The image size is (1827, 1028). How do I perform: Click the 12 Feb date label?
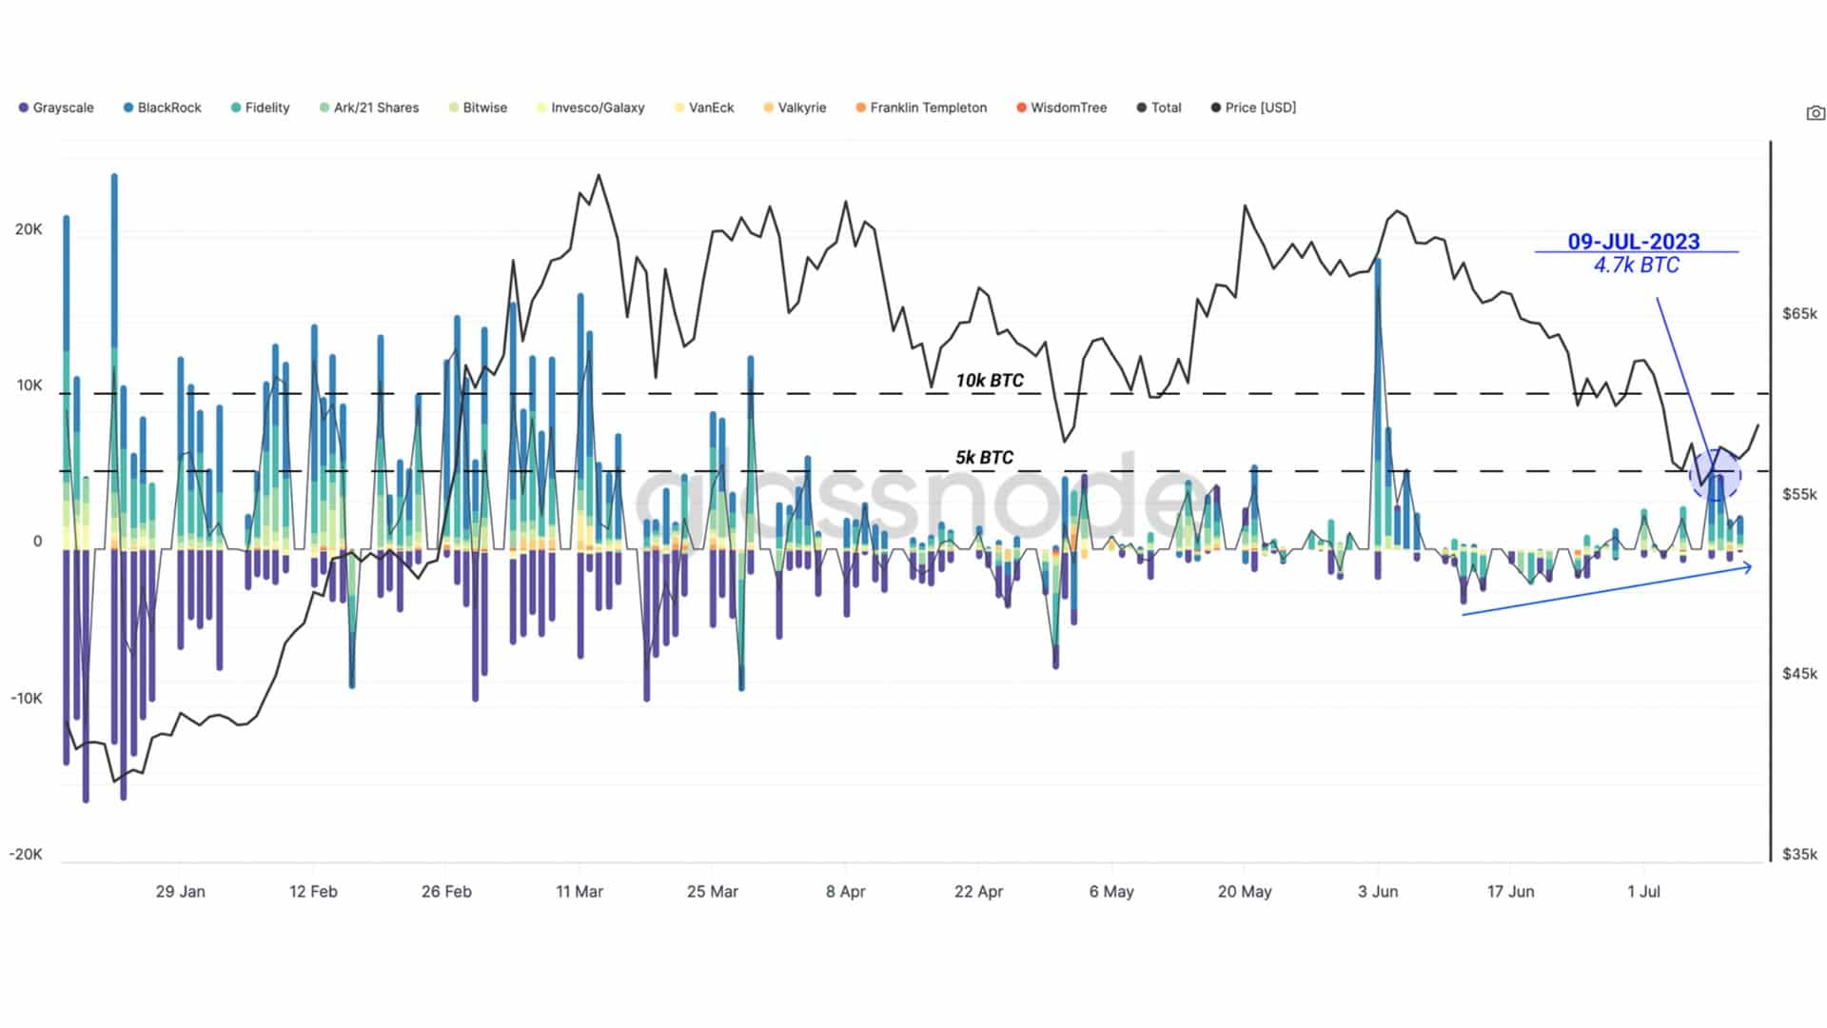(x=313, y=892)
